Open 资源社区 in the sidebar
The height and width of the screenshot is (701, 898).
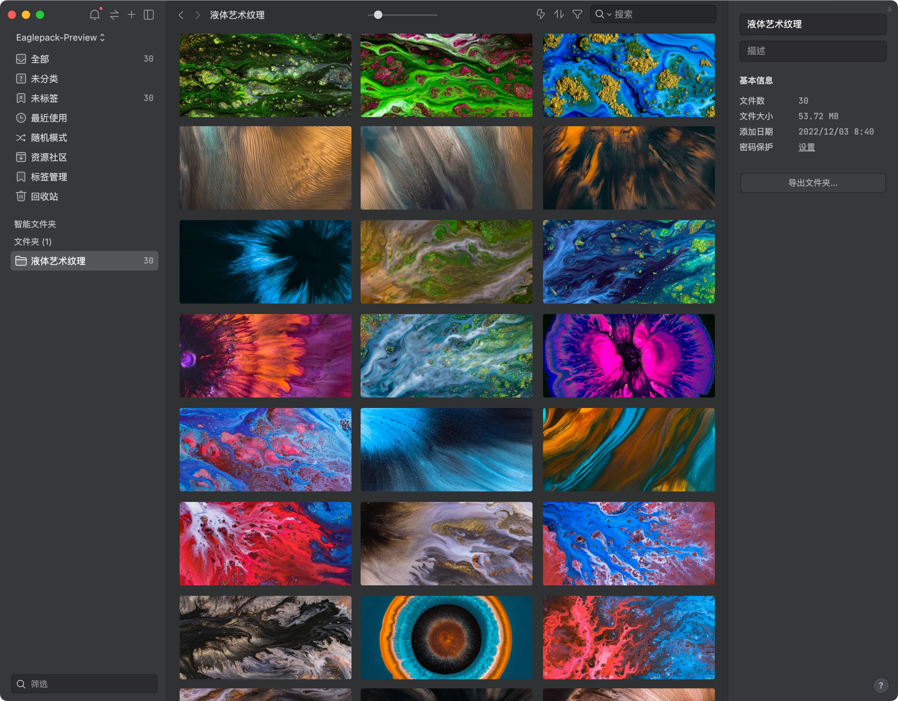click(84, 157)
